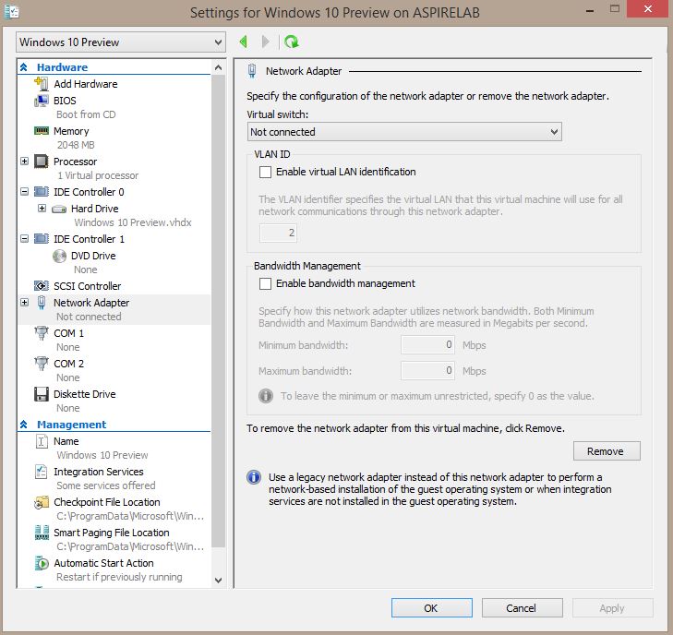Click the COM 1 port icon

(42, 333)
